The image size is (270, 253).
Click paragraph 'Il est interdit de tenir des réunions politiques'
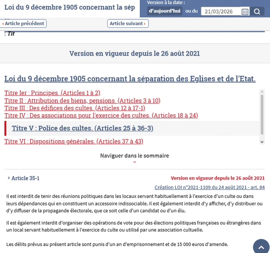(135, 203)
